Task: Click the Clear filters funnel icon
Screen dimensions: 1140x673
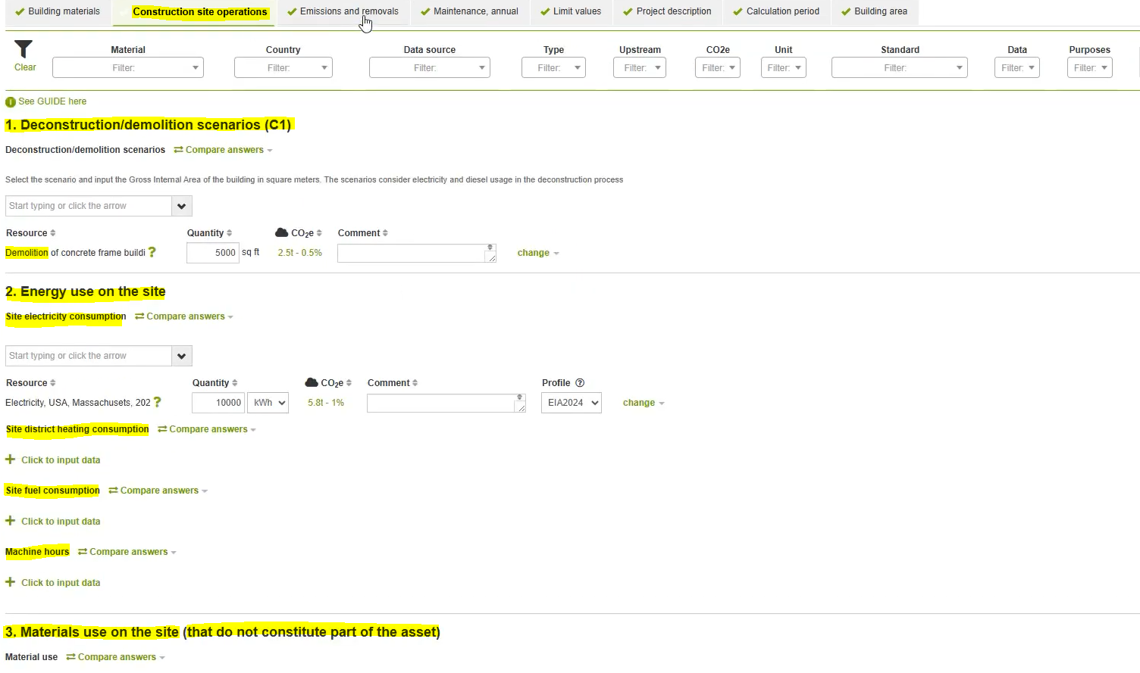Action: (x=23, y=50)
